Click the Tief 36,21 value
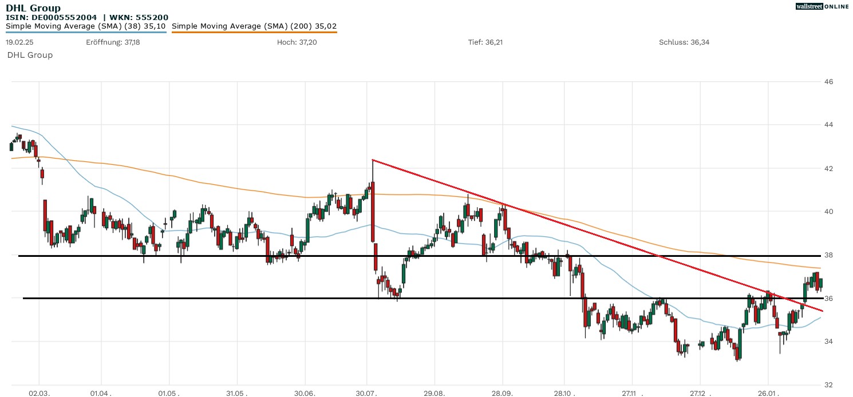853x397 pixels. (x=485, y=42)
